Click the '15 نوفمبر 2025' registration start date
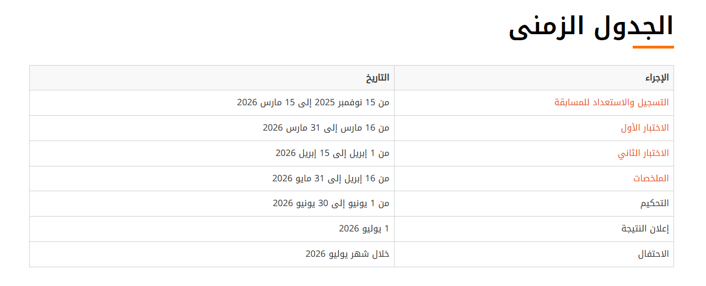 pyautogui.click(x=346, y=102)
